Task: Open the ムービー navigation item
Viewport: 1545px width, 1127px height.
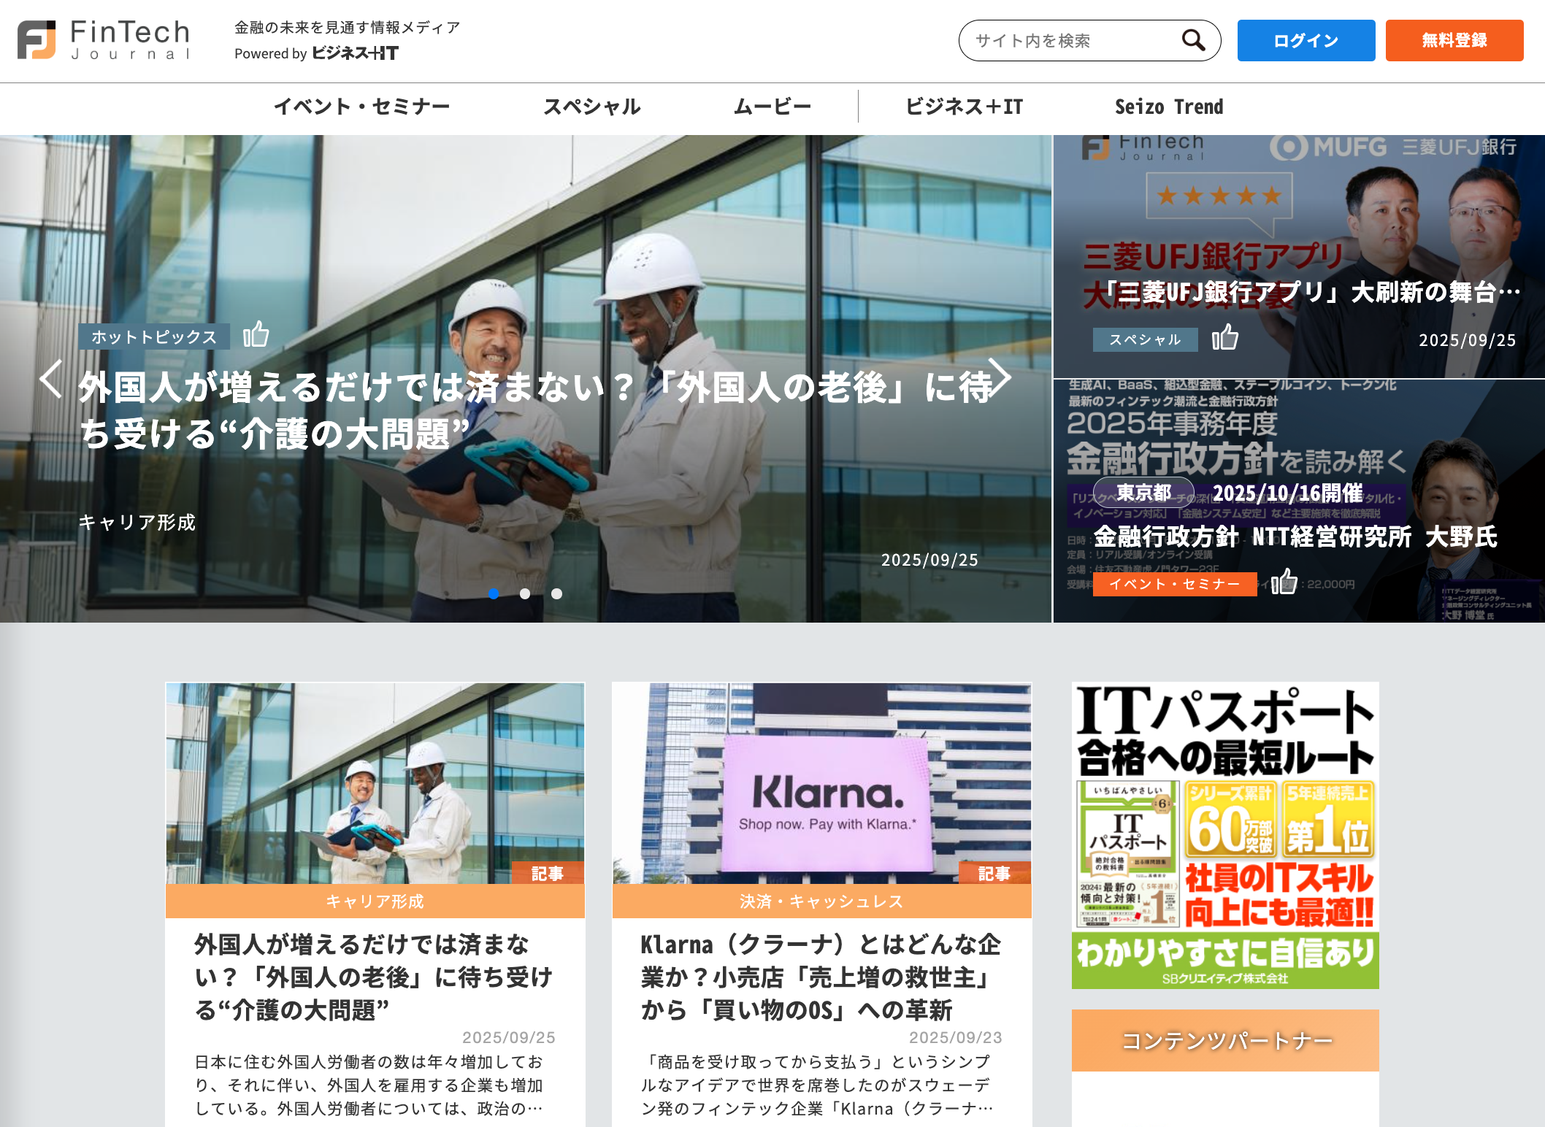Action: [772, 107]
